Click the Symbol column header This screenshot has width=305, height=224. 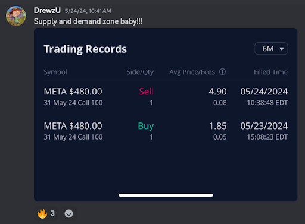coord(55,72)
